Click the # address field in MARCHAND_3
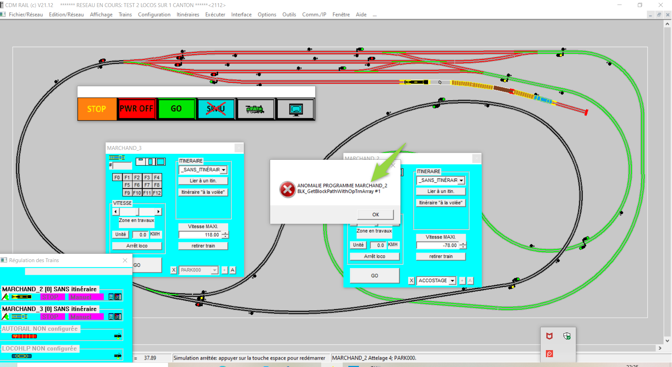 coord(122,165)
